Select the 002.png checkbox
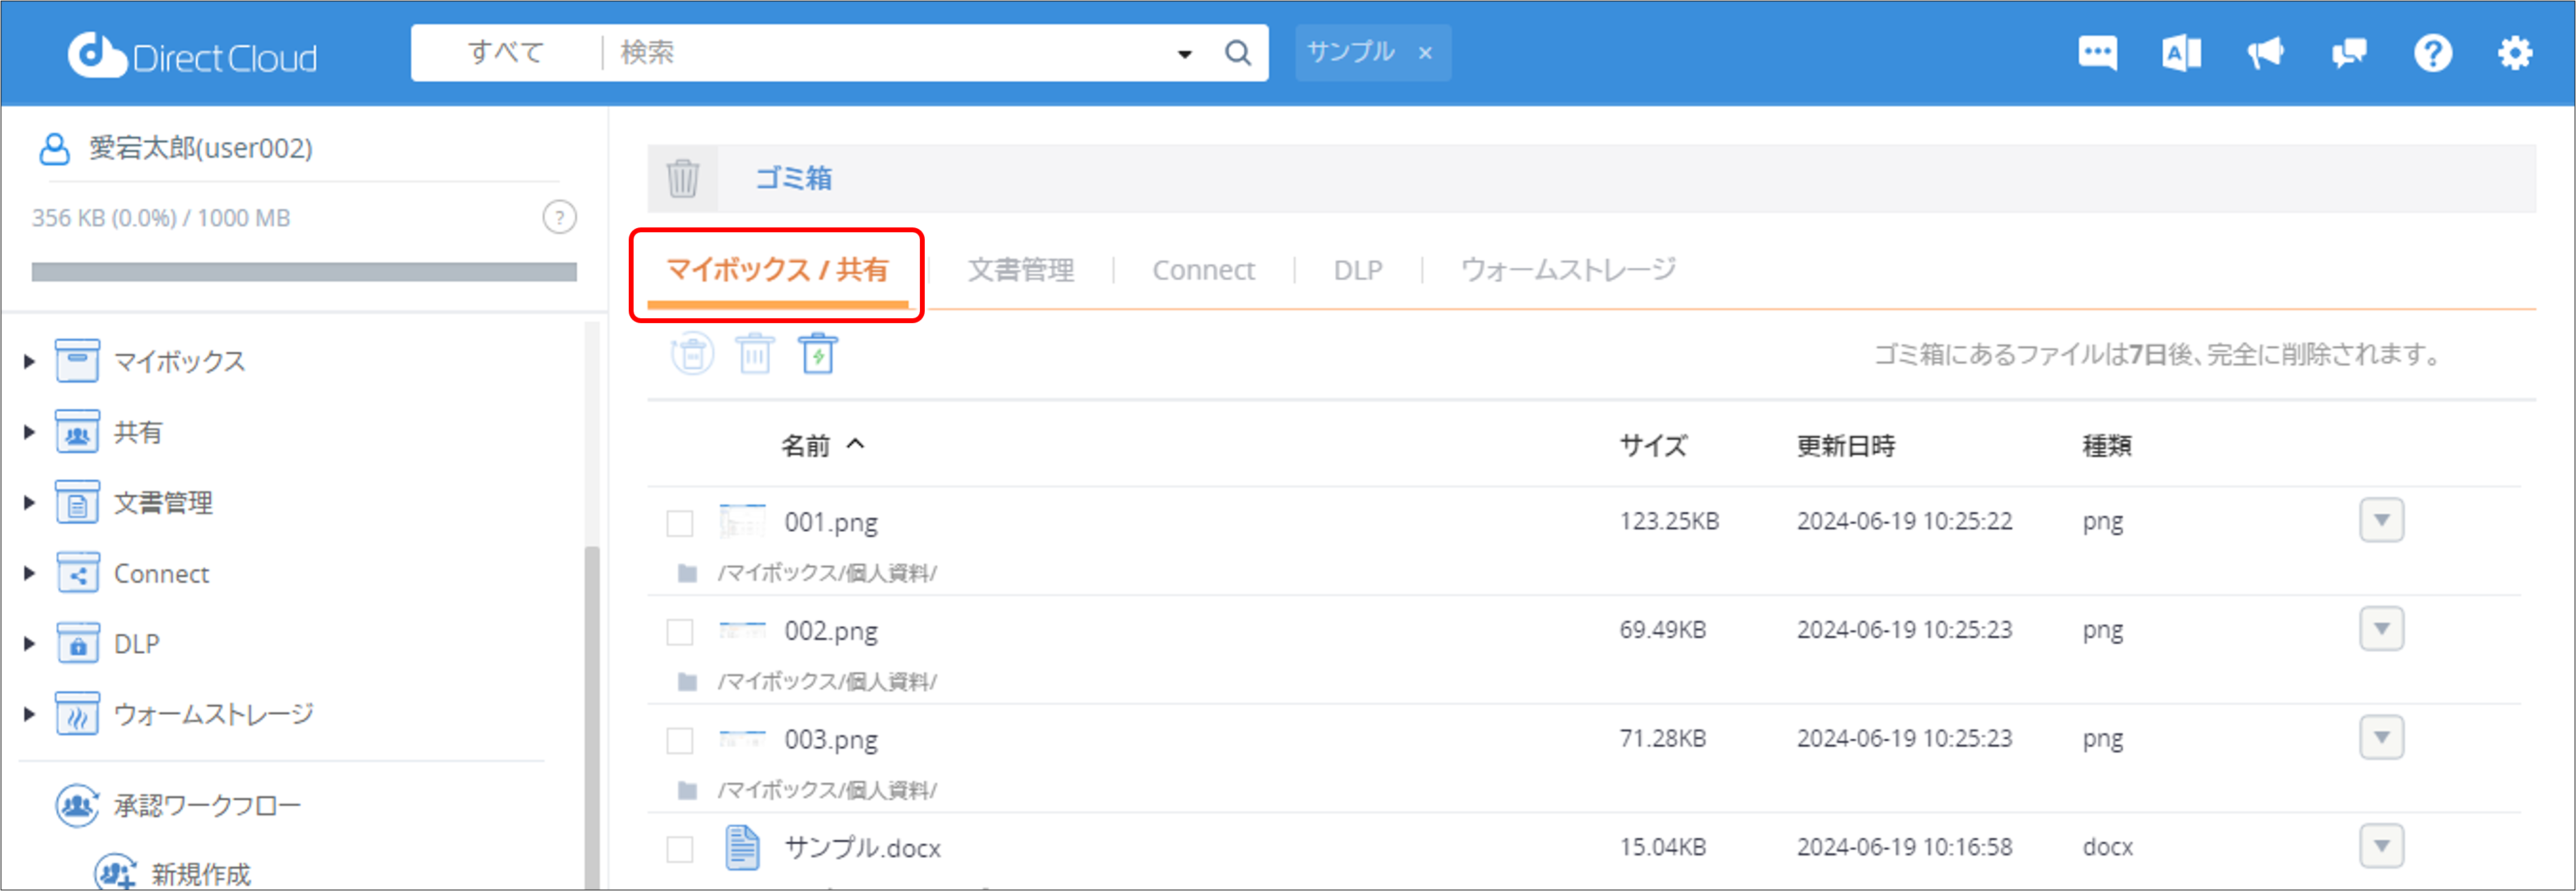The height and width of the screenshot is (891, 2576). coord(680,632)
